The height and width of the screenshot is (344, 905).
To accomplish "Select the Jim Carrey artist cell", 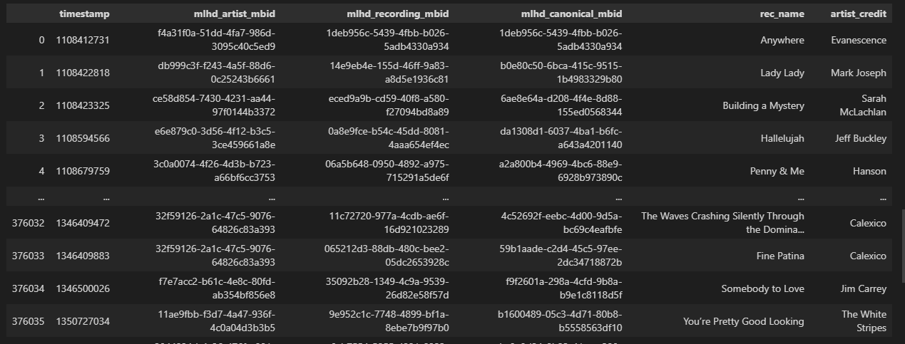I will coord(864,288).
